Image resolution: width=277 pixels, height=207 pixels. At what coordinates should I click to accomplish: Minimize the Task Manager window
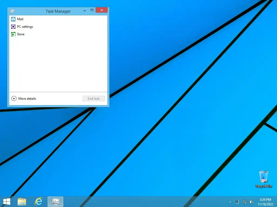(x=85, y=11)
